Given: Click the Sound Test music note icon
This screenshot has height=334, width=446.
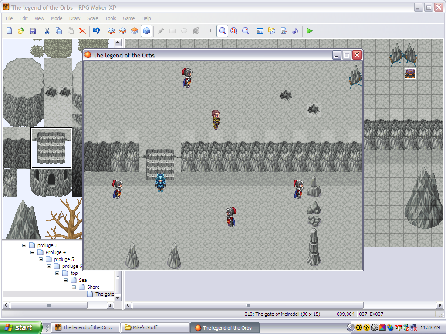Looking at the screenshot, I should pyautogui.click(x=295, y=31).
